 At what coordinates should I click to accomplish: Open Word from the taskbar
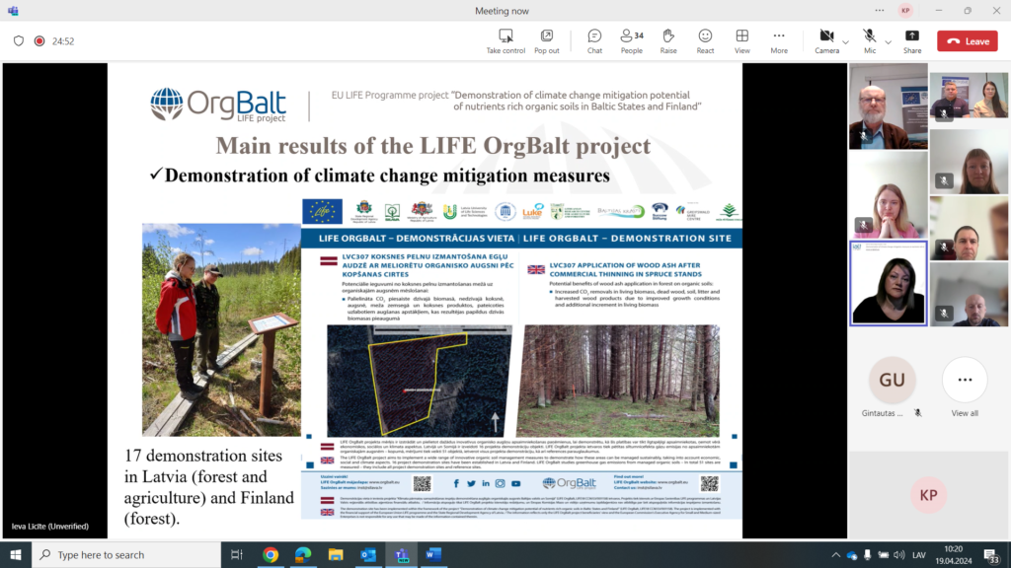[433, 554]
